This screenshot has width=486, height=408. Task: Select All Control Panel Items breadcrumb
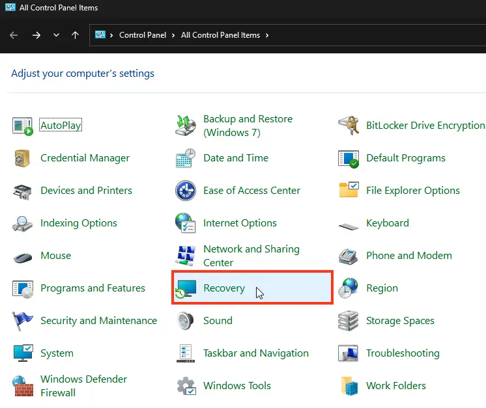click(220, 35)
